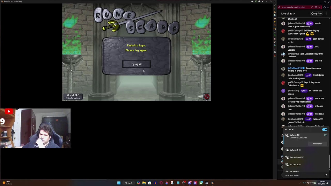Click the play-shaped icon in address bar

pos(319,7)
